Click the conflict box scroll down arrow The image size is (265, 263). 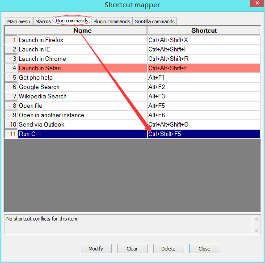(256, 231)
